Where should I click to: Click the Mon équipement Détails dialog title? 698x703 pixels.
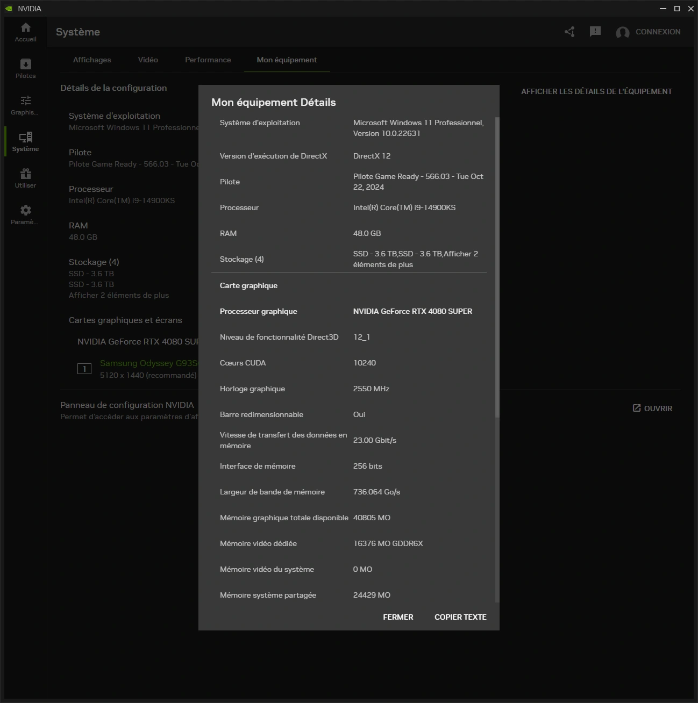coord(273,102)
